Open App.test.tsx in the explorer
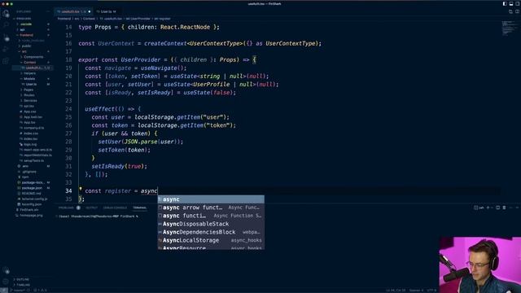Image resolution: width=521 pixels, height=293 pixels. point(33,117)
